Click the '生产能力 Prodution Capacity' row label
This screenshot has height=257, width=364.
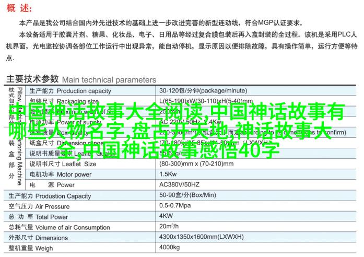[50, 196]
